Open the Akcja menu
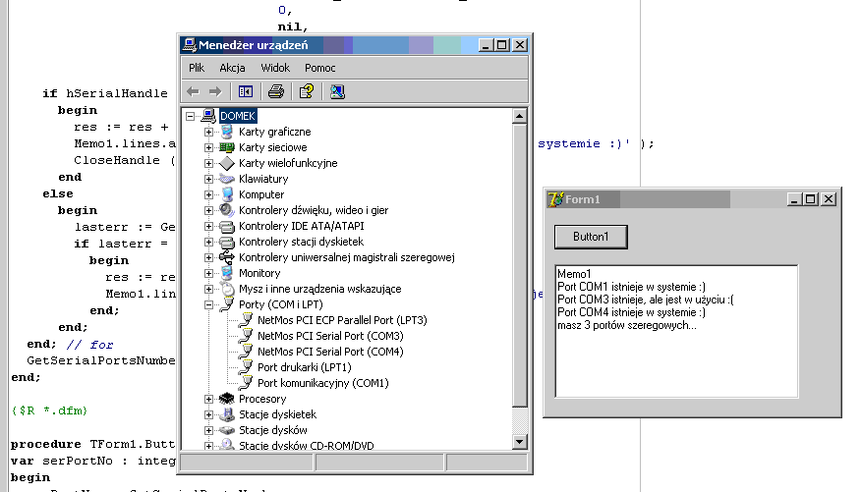This screenshot has width=862, height=492. (232, 68)
